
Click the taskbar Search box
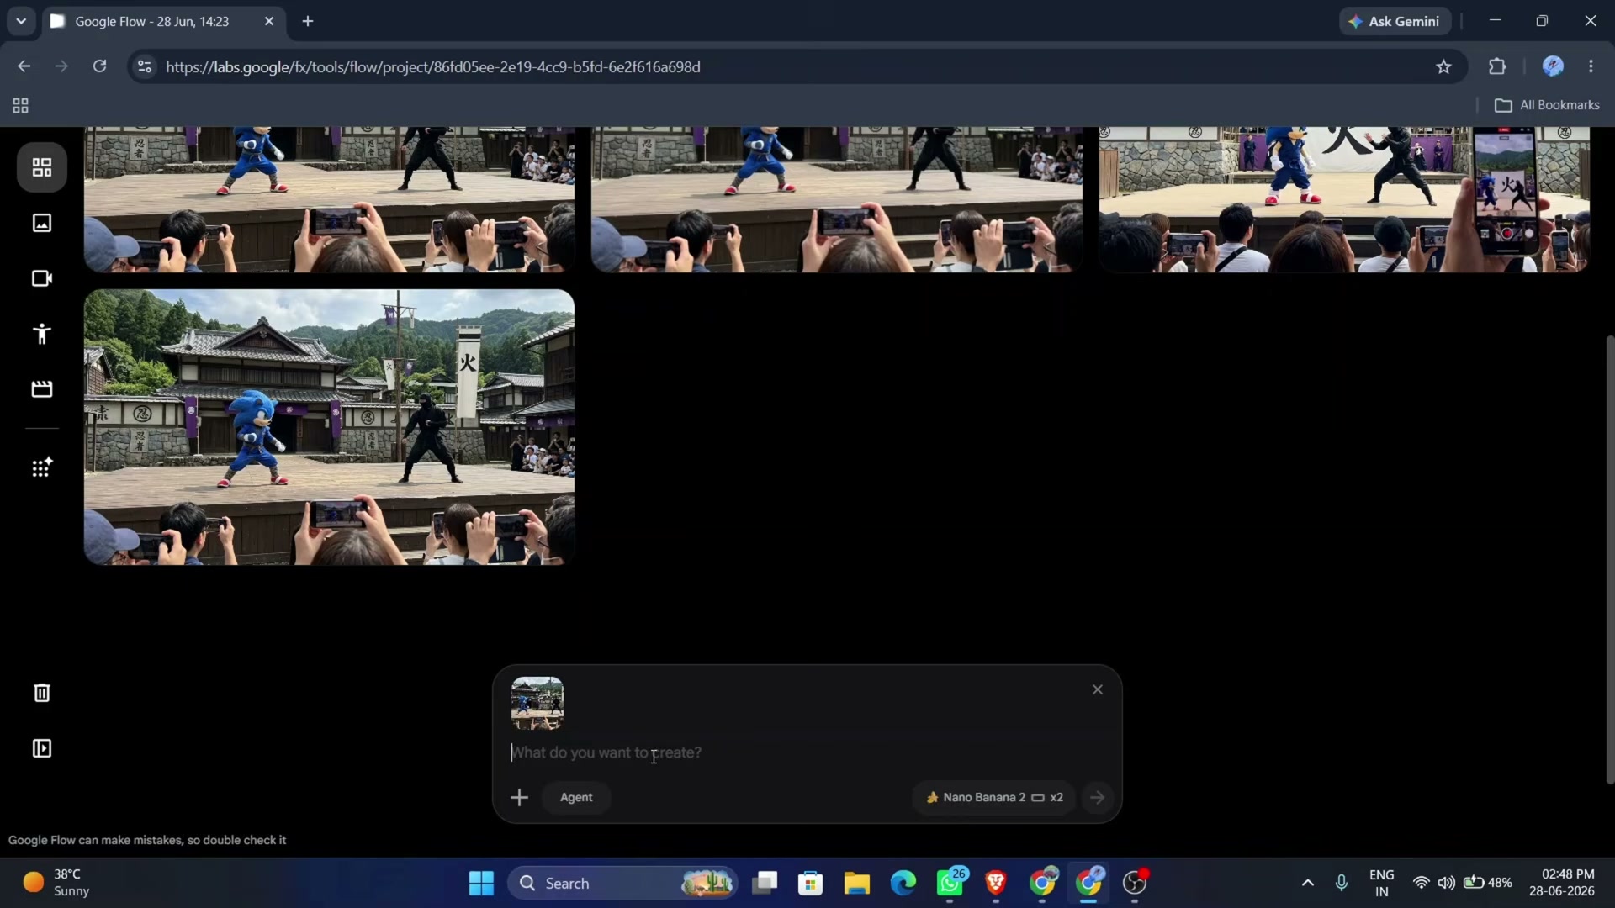[x=622, y=883]
